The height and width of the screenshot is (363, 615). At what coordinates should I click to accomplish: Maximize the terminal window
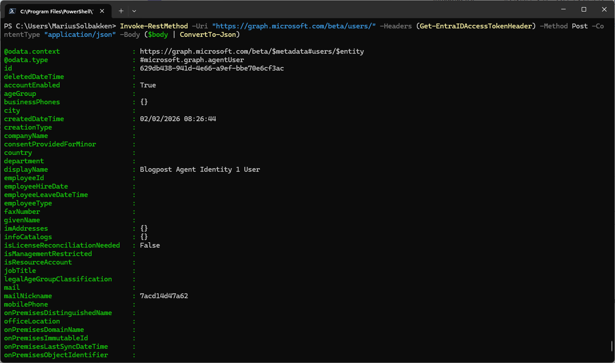click(x=584, y=9)
